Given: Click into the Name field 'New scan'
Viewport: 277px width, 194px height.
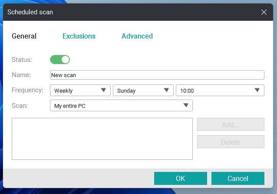Looking at the screenshot, I should tap(157, 75).
